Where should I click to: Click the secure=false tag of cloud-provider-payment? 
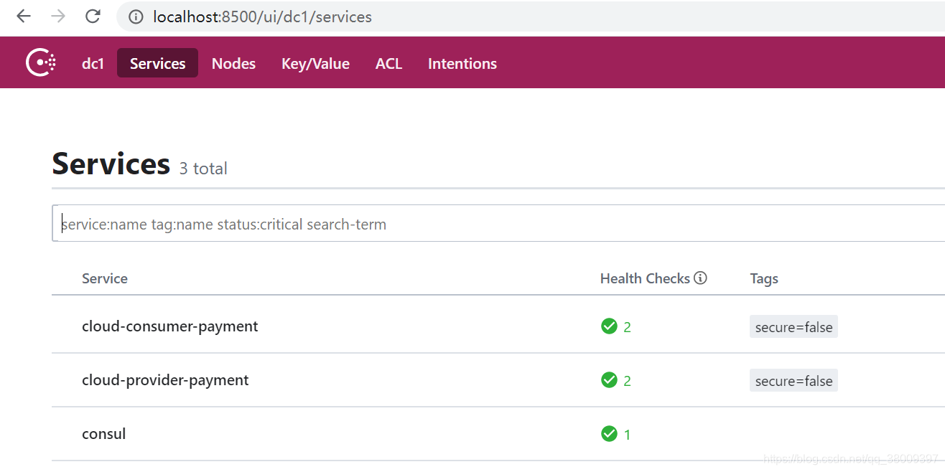793,381
